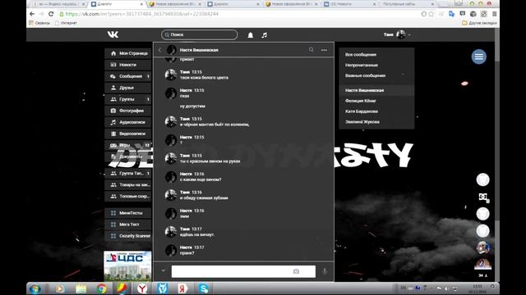
Task: Open Google Translate extension icon
Action: pos(451,14)
